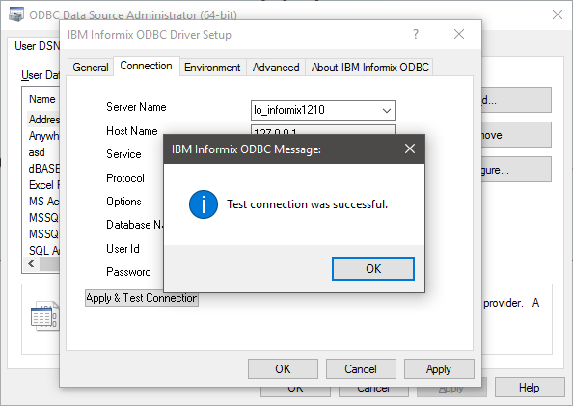Click Help in ODBC Data Source Administrator
This screenshot has width=573, height=406.
click(x=530, y=388)
